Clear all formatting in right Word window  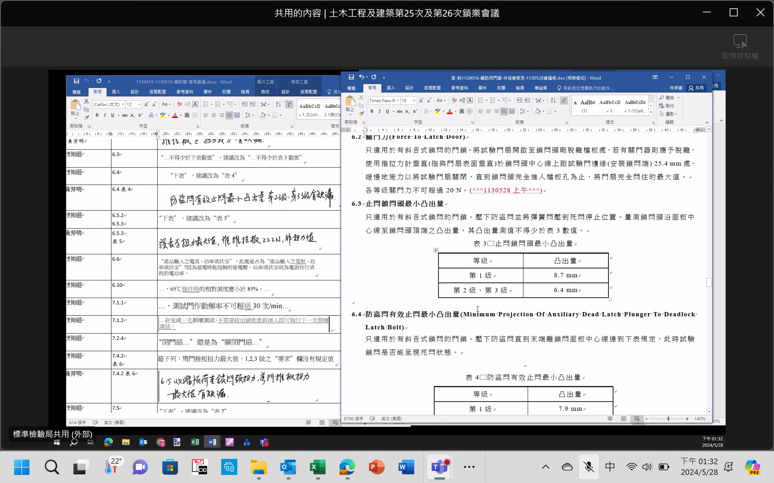[454, 100]
